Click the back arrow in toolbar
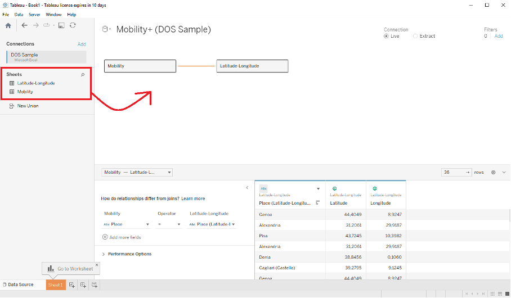This screenshot has width=511, height=298. pyautogui.click(x=24, y=25)
